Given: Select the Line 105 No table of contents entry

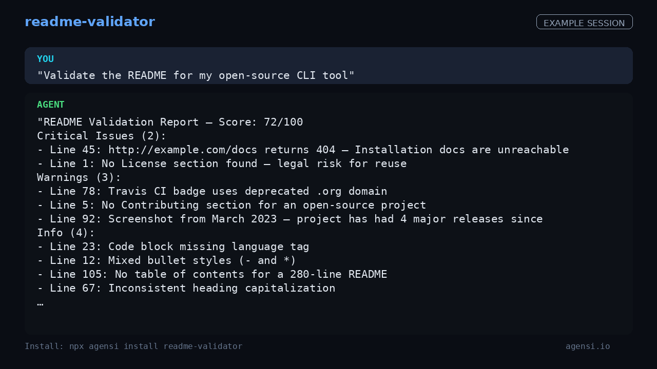Looking at the screenshot, I should [x=212, y=274].
